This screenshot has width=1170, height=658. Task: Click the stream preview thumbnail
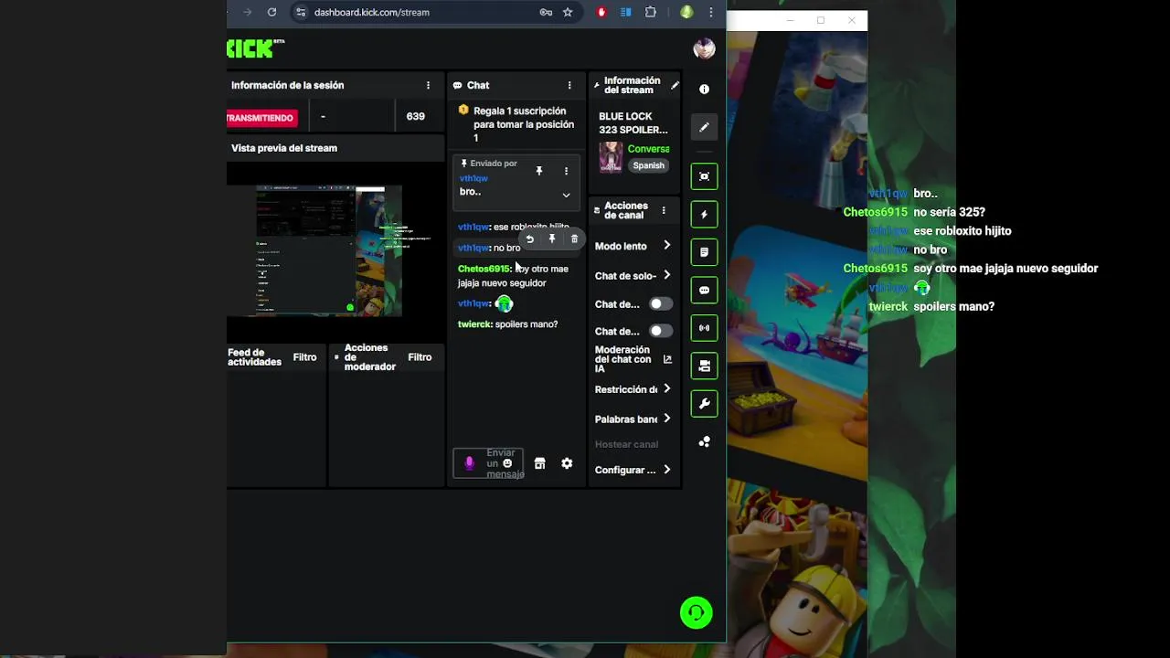tap(328, 250)
